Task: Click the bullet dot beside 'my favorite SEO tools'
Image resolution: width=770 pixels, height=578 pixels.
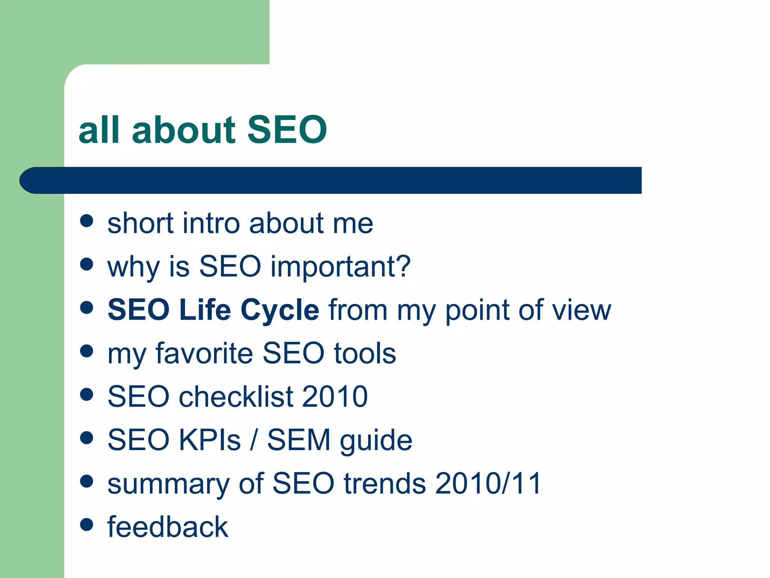Action: pos(87,351)
